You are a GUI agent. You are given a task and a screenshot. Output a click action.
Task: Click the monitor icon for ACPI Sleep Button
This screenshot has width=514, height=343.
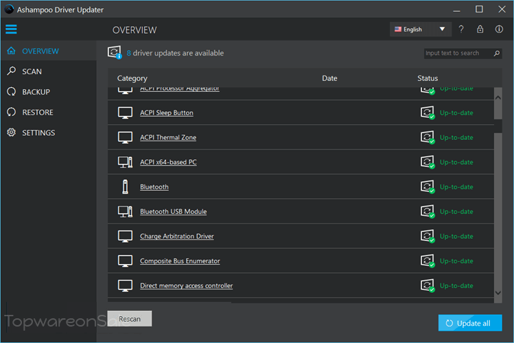[125, 113]
